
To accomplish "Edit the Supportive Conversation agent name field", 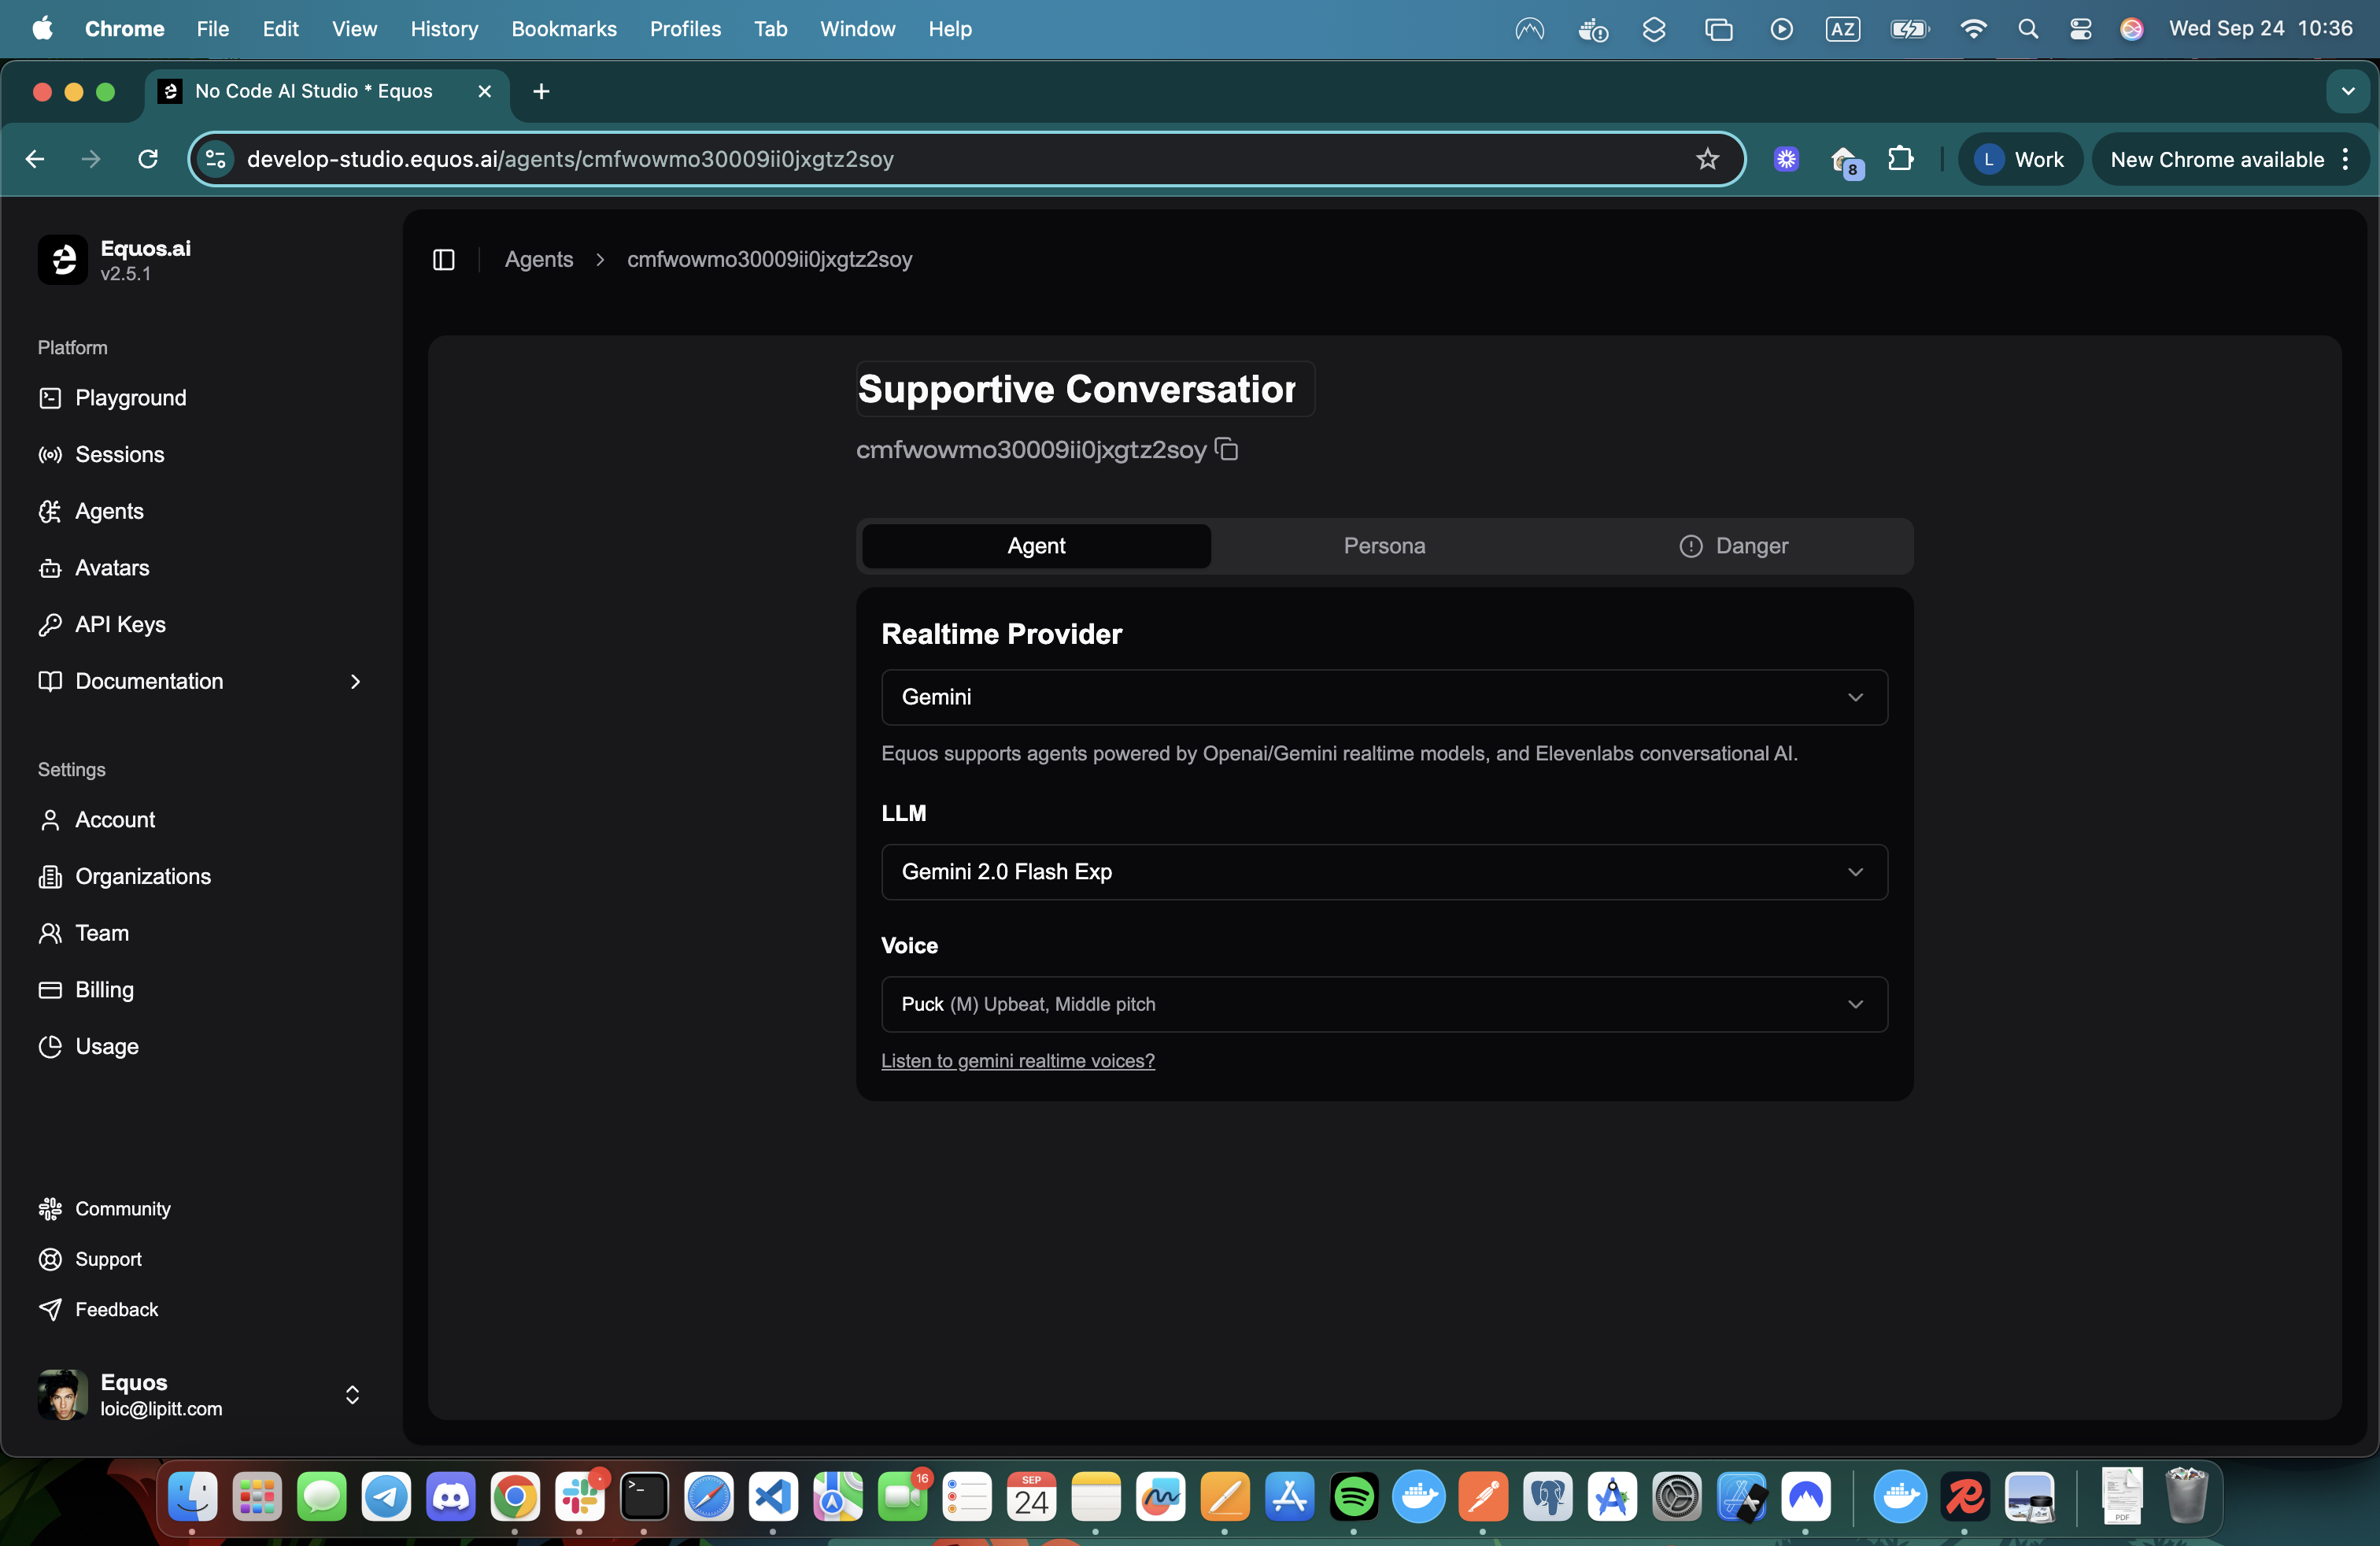I will pos(1084,389).
